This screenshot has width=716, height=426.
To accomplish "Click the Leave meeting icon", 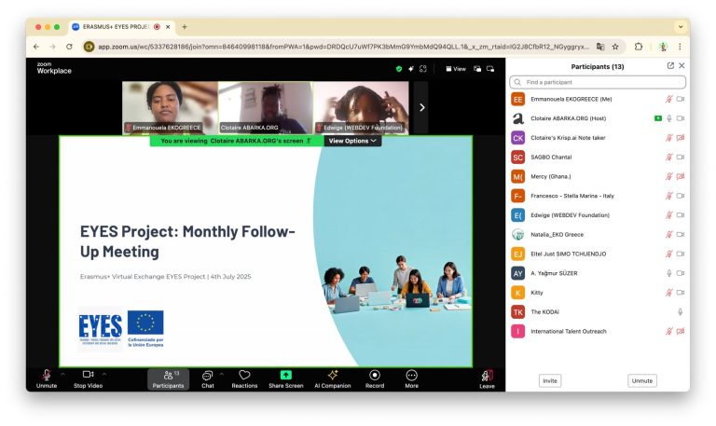I will (x=487, y=376).
